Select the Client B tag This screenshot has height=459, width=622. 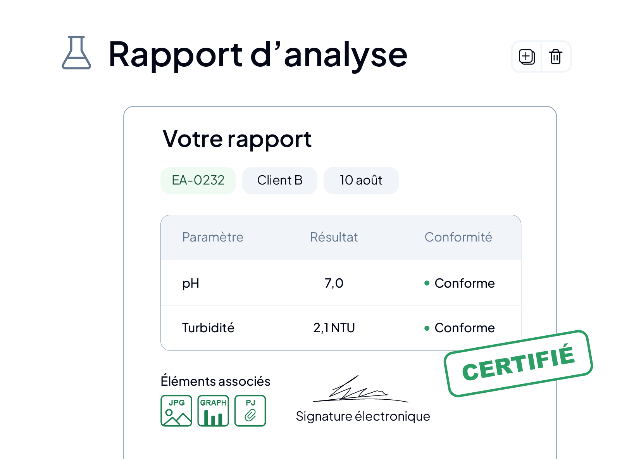coord(280,181)
